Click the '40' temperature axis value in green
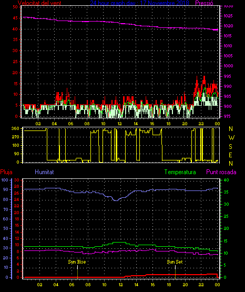 (226, 180)
